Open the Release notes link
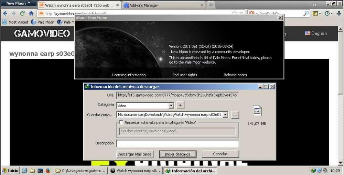Image resolution: width=344 pixels, height=175 pixels. 235,75
